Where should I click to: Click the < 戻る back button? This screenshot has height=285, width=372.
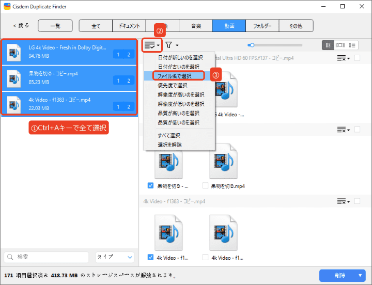[21, 25]
